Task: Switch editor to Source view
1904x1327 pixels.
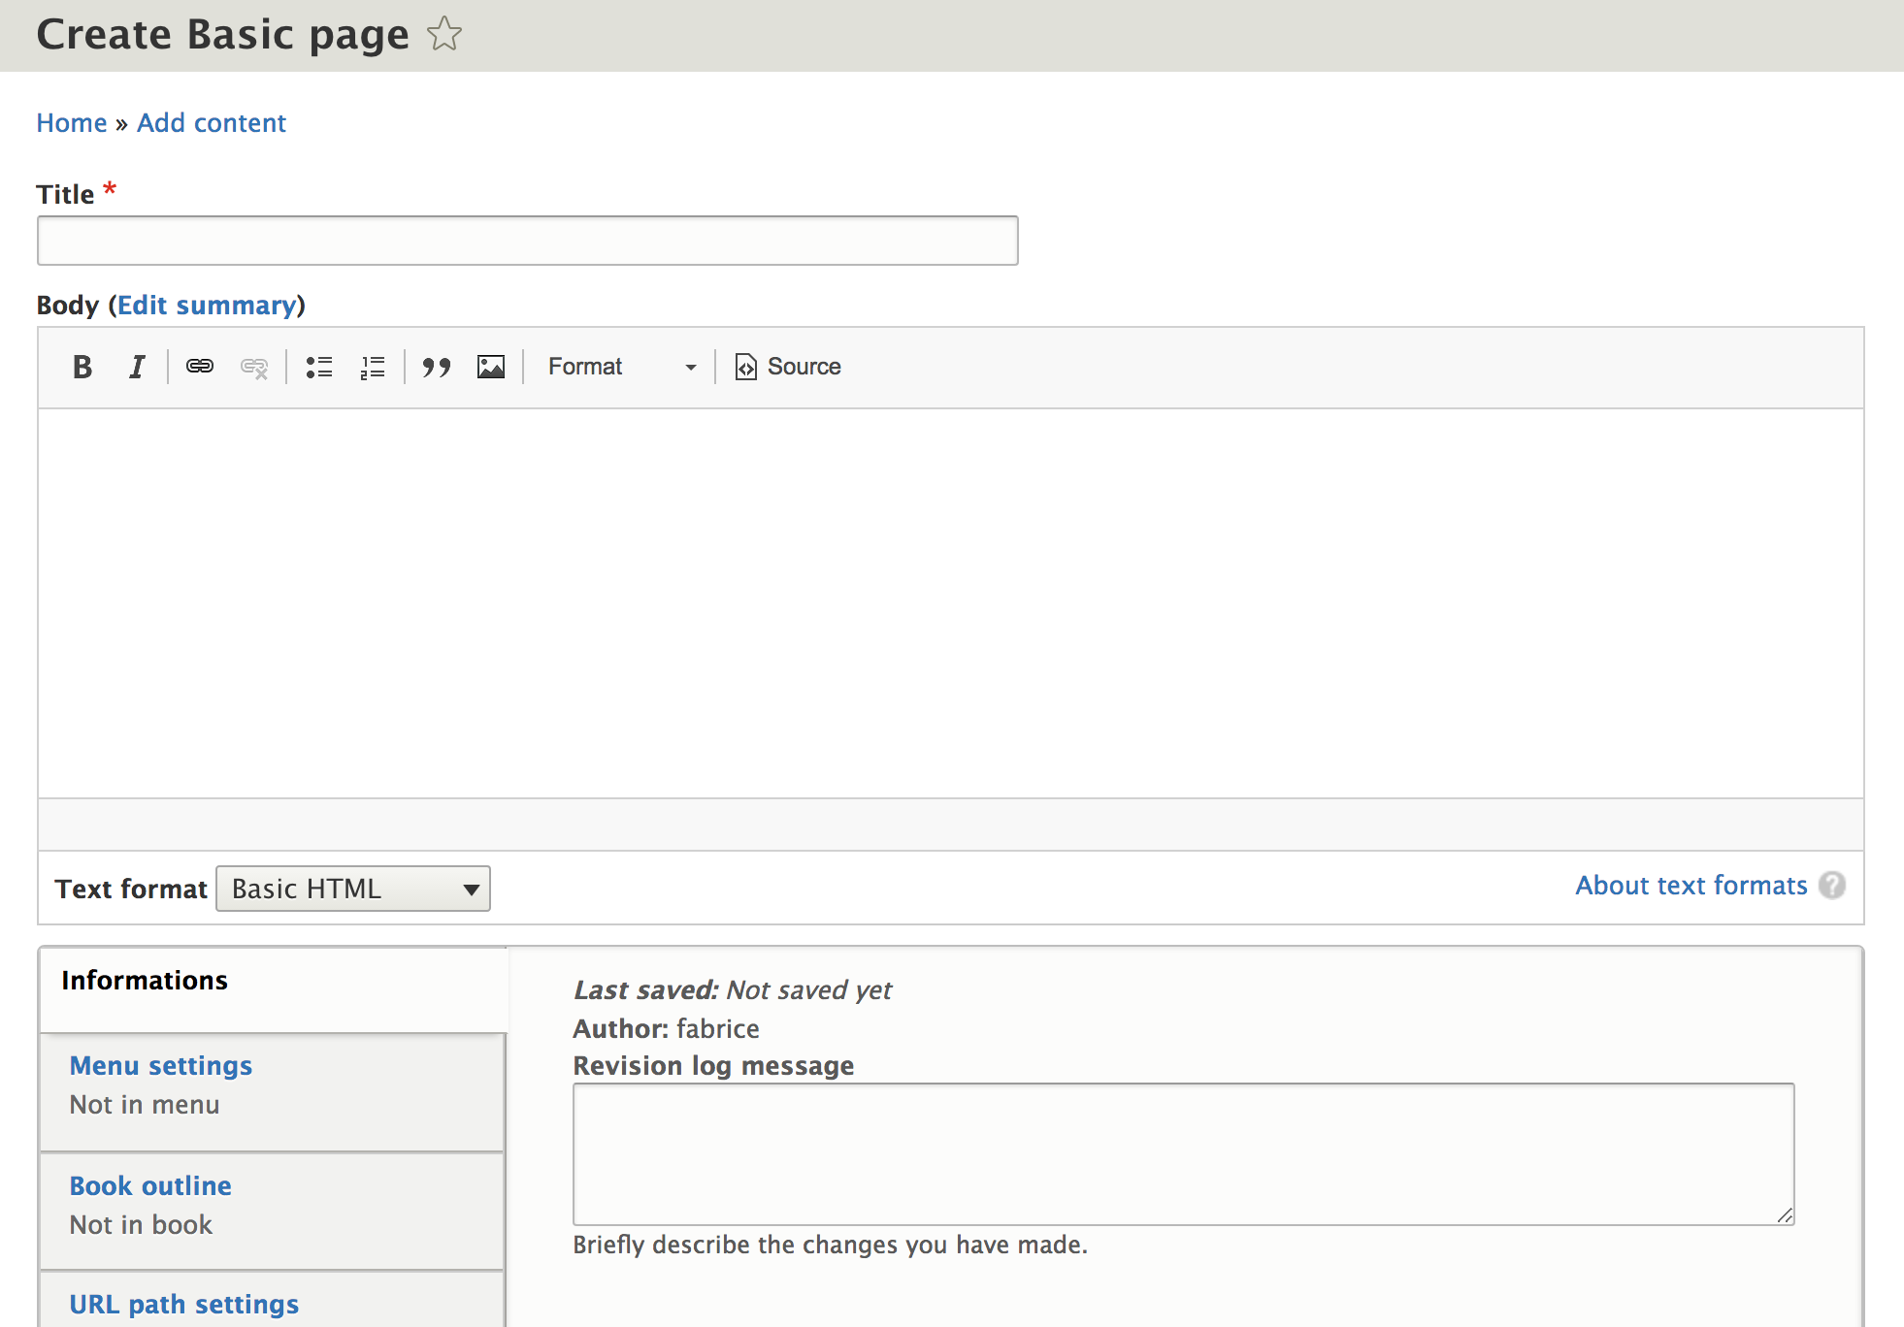Action: (x=788, y=367)
